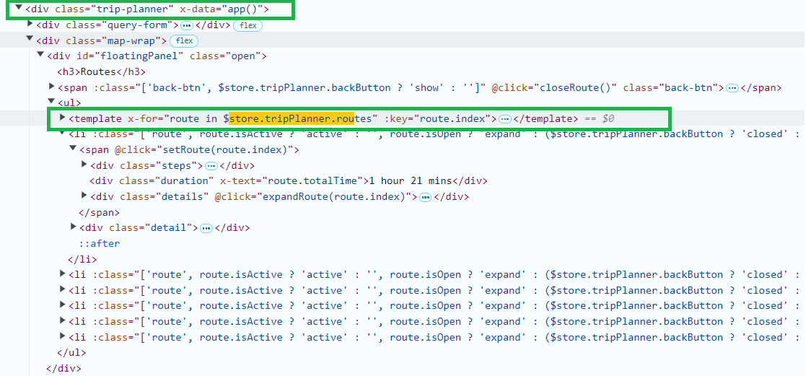Click the ellipsis badge in query-form div
The width and height of the screenshot is (806, 376).
pos(187,25)
